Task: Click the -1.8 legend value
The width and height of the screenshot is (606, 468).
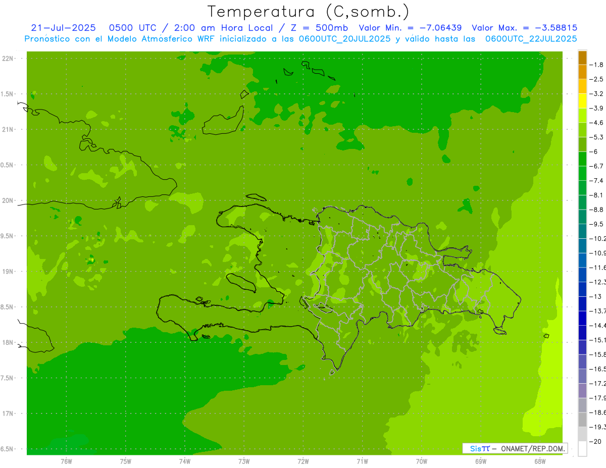Action: pyautogui.click(x=596, y=65)
